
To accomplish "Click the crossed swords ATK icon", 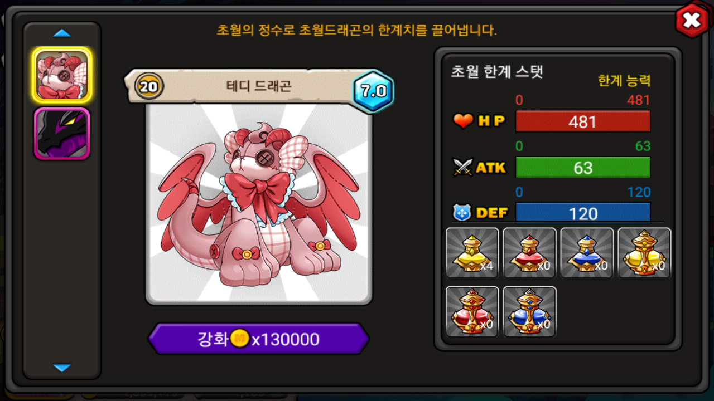I will click(x=463, y=167).
